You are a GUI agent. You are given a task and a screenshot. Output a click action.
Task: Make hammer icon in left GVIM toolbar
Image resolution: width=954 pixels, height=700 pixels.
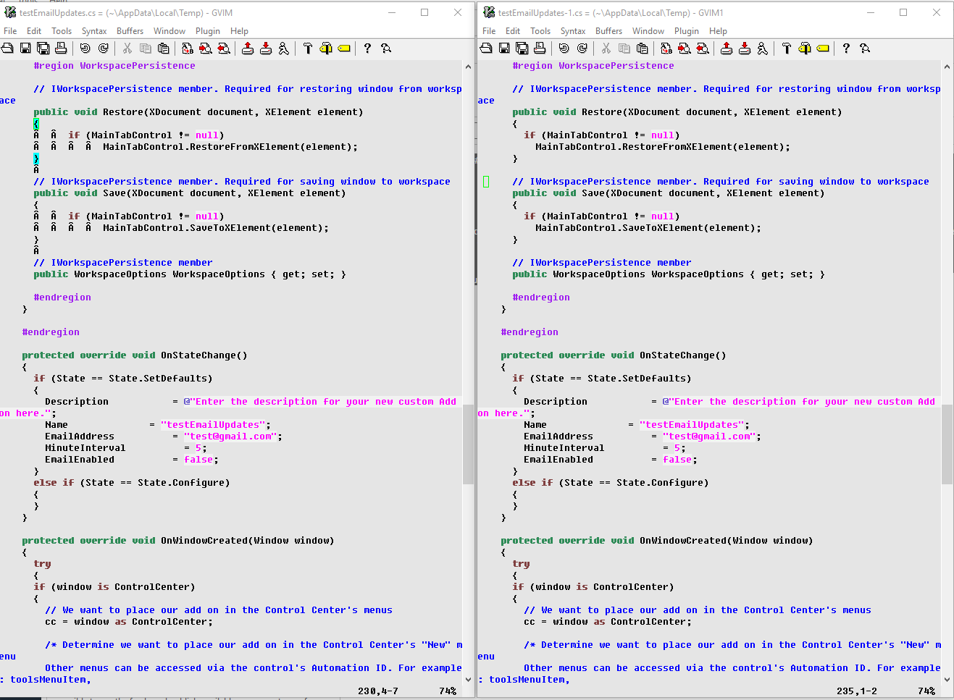click(x=308, y=49)
